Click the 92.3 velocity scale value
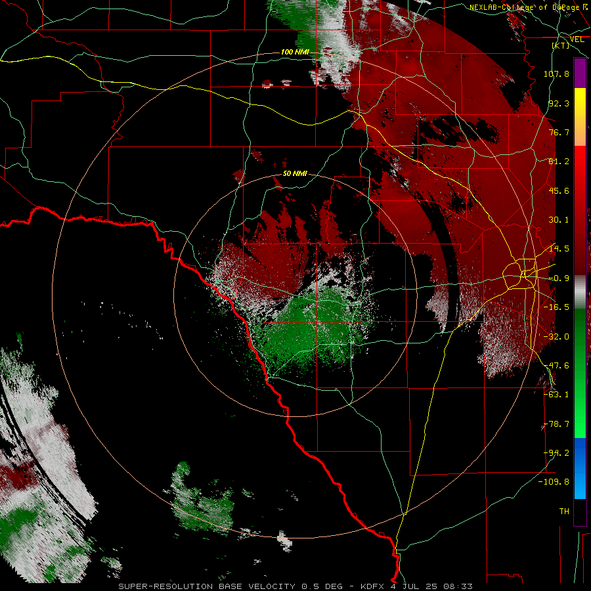This screenshot has height=591, width=591. pyautogui.click(x=559, y=103)
